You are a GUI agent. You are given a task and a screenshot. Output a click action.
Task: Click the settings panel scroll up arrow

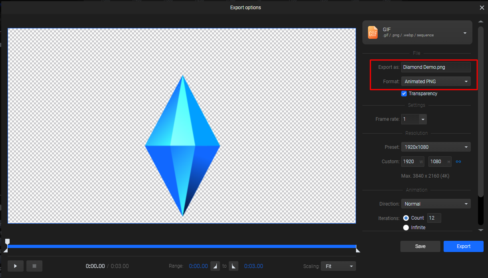pos(481,22)
